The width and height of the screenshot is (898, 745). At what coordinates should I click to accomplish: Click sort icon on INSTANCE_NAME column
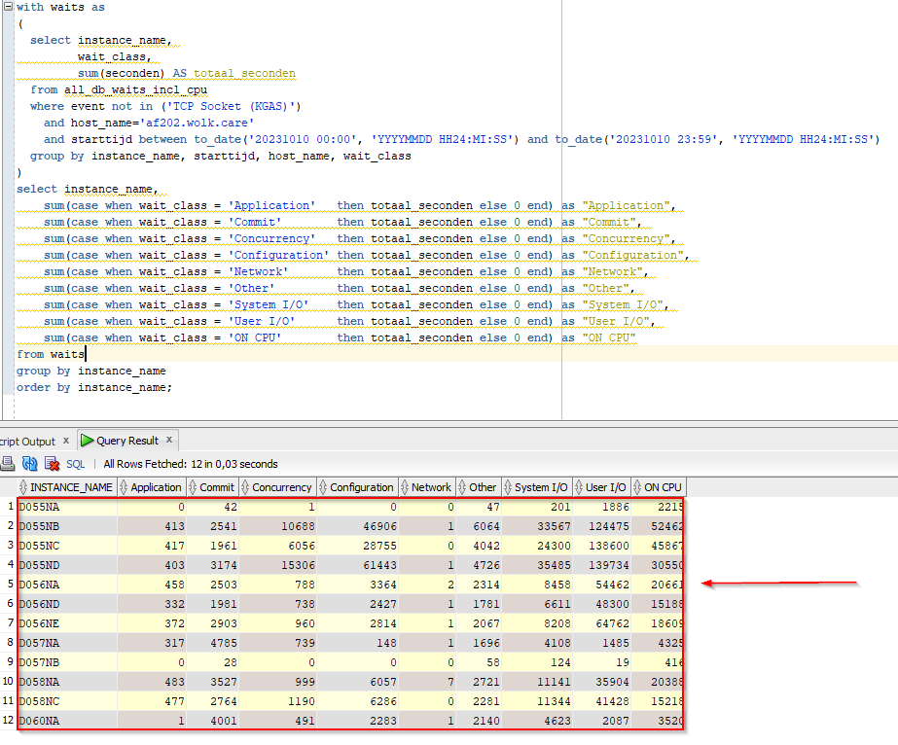(23, 487)
